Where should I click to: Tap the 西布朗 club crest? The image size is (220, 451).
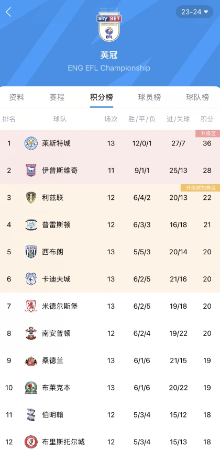click(31, 252)
